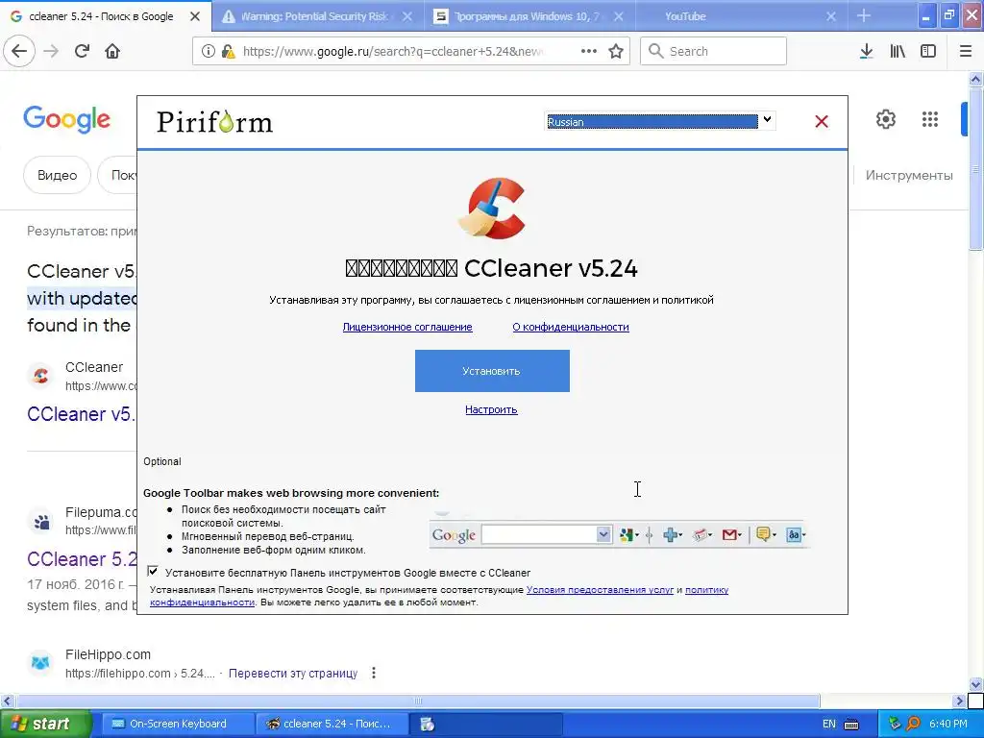Click the keyboard icon in the system tray
Screen dimensions: 984x738
coord(851,725)
